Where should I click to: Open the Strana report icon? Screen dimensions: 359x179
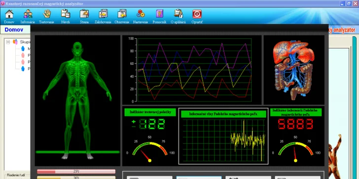click(x=84, y=16)
